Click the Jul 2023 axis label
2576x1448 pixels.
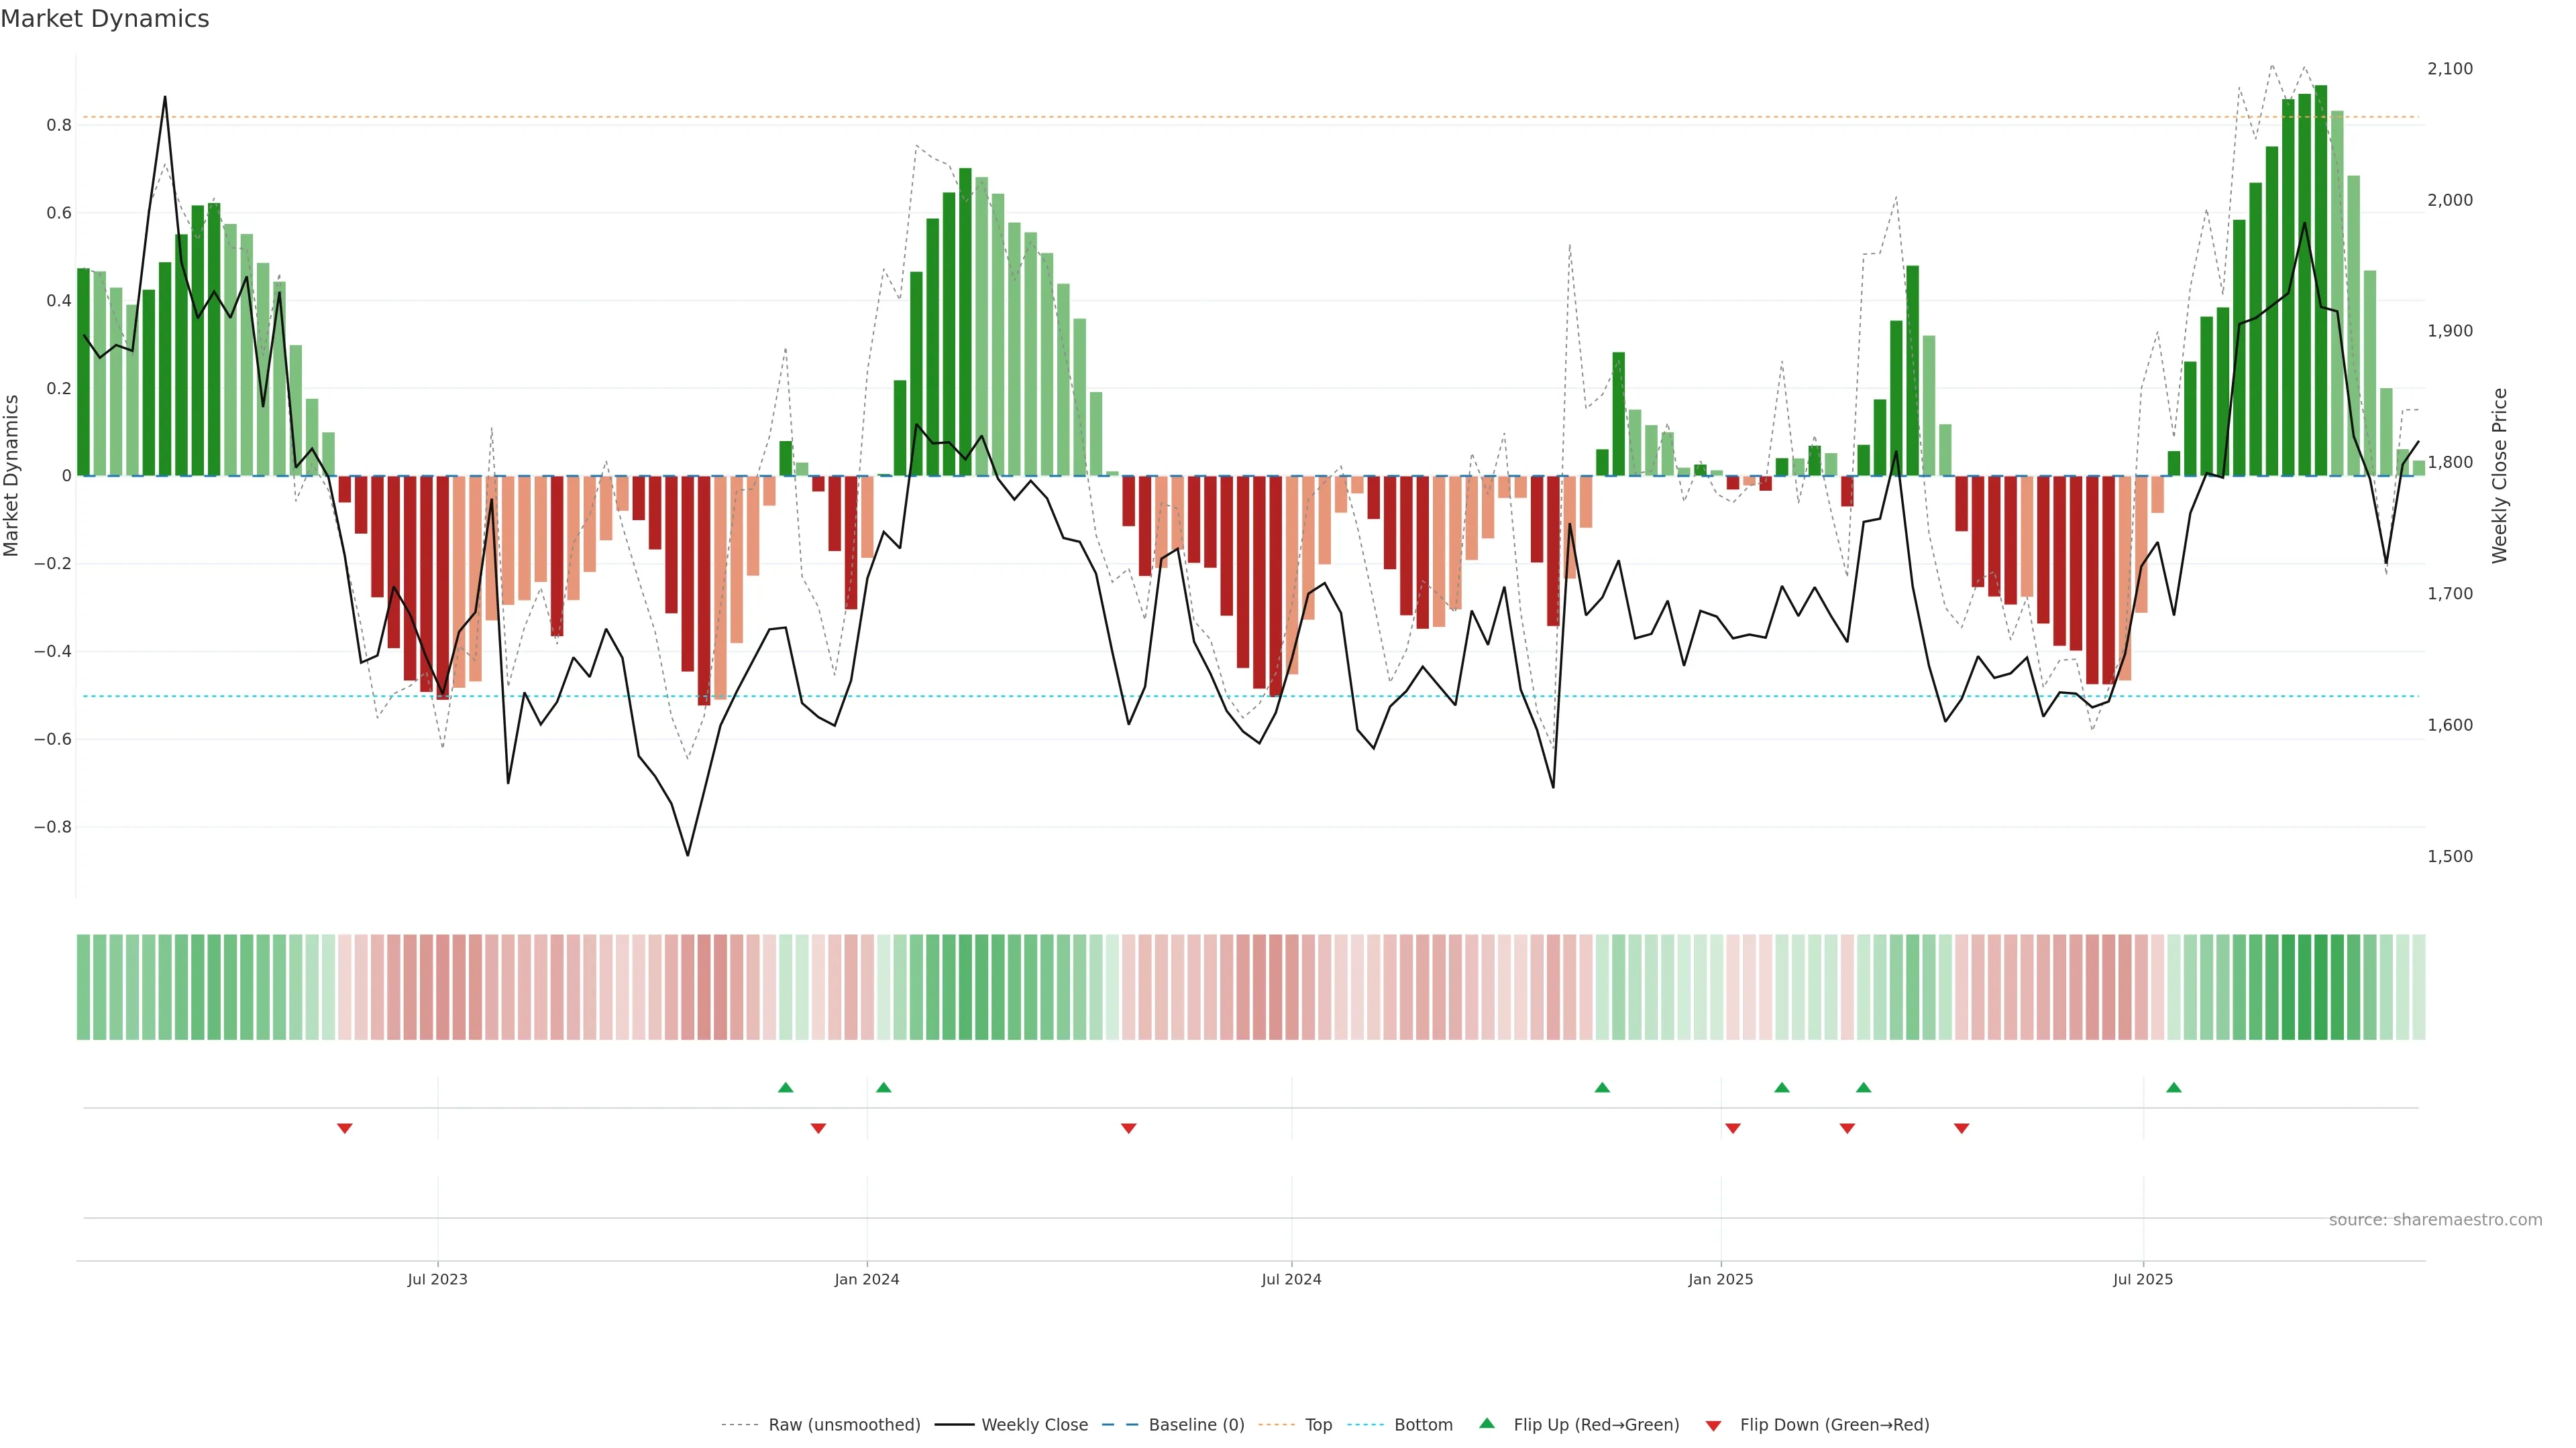pos(437,1279)
